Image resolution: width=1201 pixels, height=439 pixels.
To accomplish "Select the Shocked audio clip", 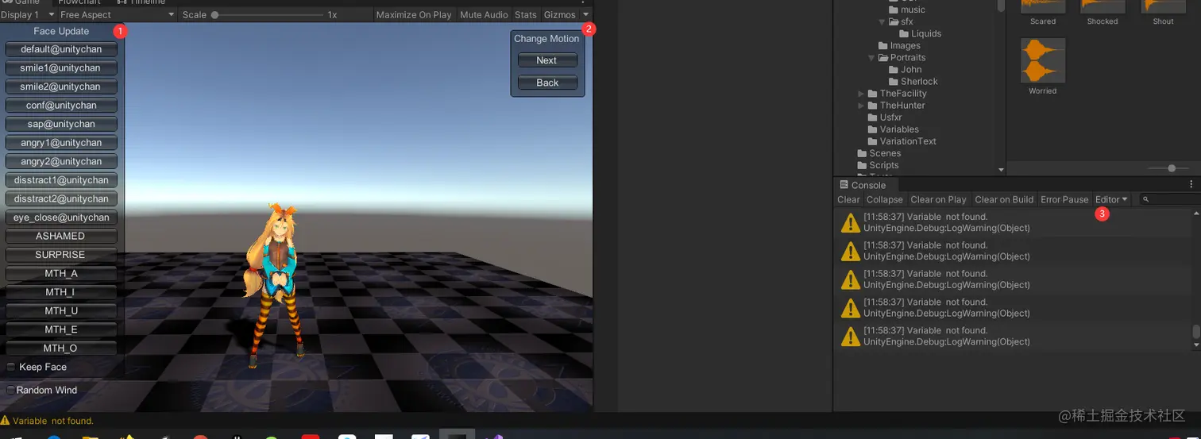I will coord(1103,13).
